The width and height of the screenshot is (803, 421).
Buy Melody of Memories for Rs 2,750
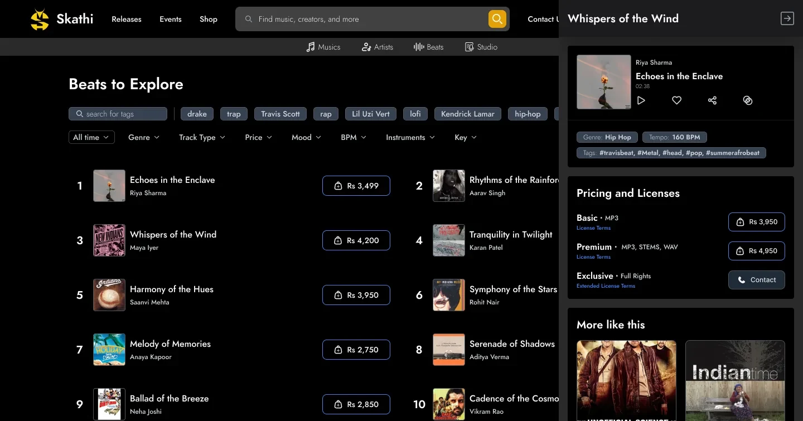[x=356, y=350]
